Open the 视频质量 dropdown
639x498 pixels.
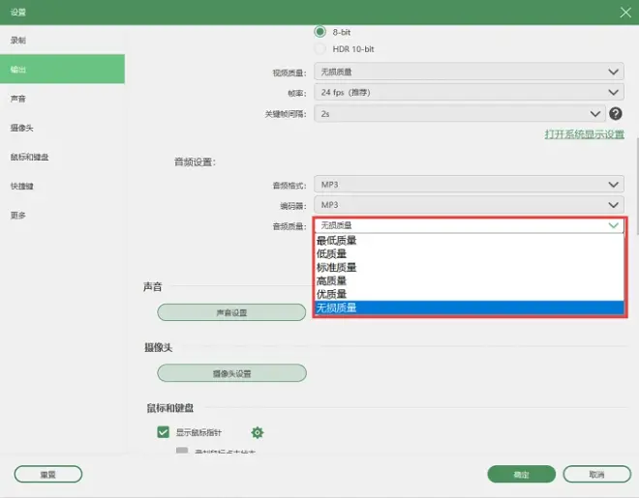pos(469,72)
